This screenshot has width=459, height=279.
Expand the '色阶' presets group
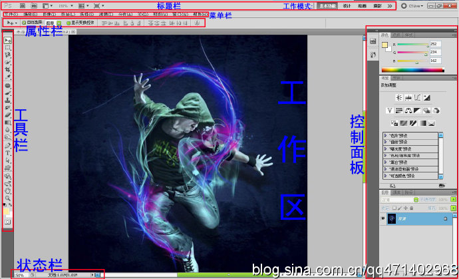point(386,136)
